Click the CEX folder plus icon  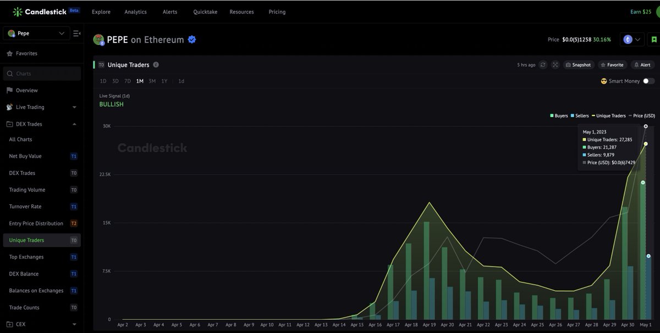[x=9, y=324]
